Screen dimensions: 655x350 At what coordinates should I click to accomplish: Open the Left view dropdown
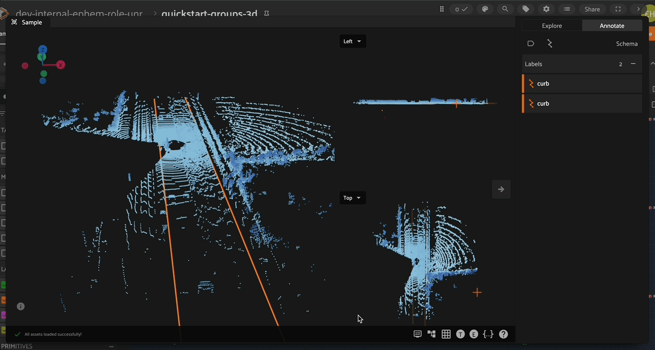352,41
